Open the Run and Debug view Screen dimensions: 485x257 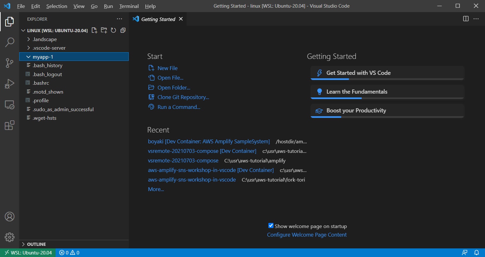tap(10, 83)
